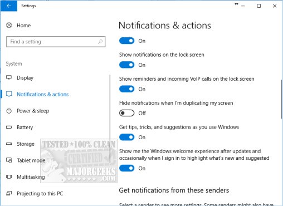Go back with the Settings back arrow

(x=9, y=6)
